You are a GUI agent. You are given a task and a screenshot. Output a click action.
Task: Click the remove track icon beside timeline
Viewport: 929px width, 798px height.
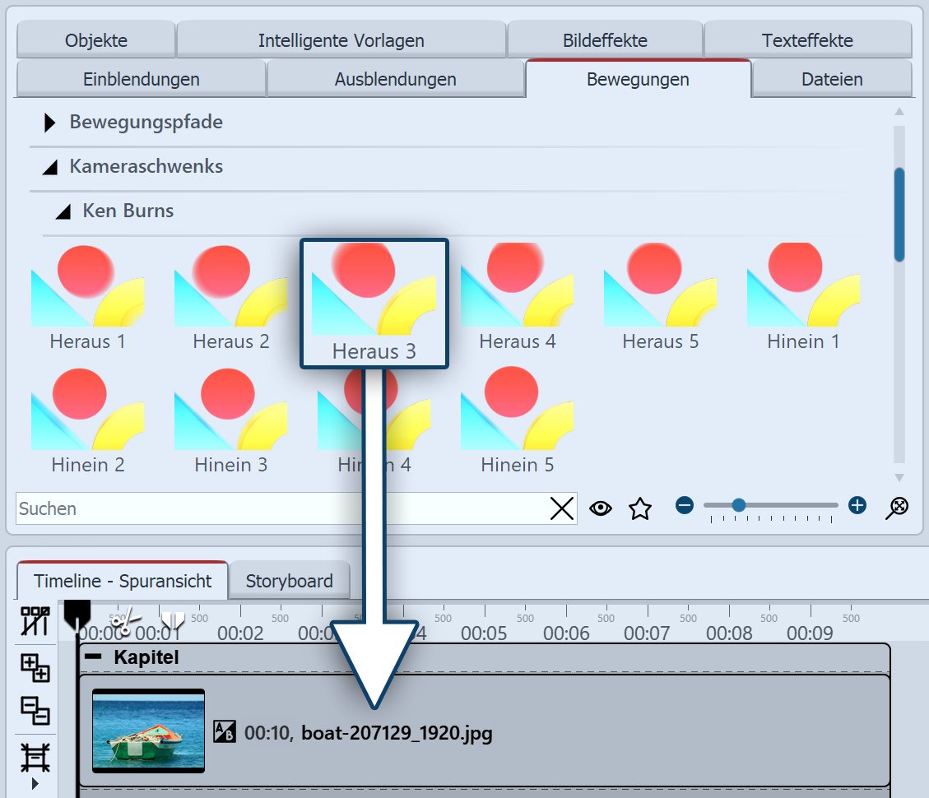coord(35,711)
